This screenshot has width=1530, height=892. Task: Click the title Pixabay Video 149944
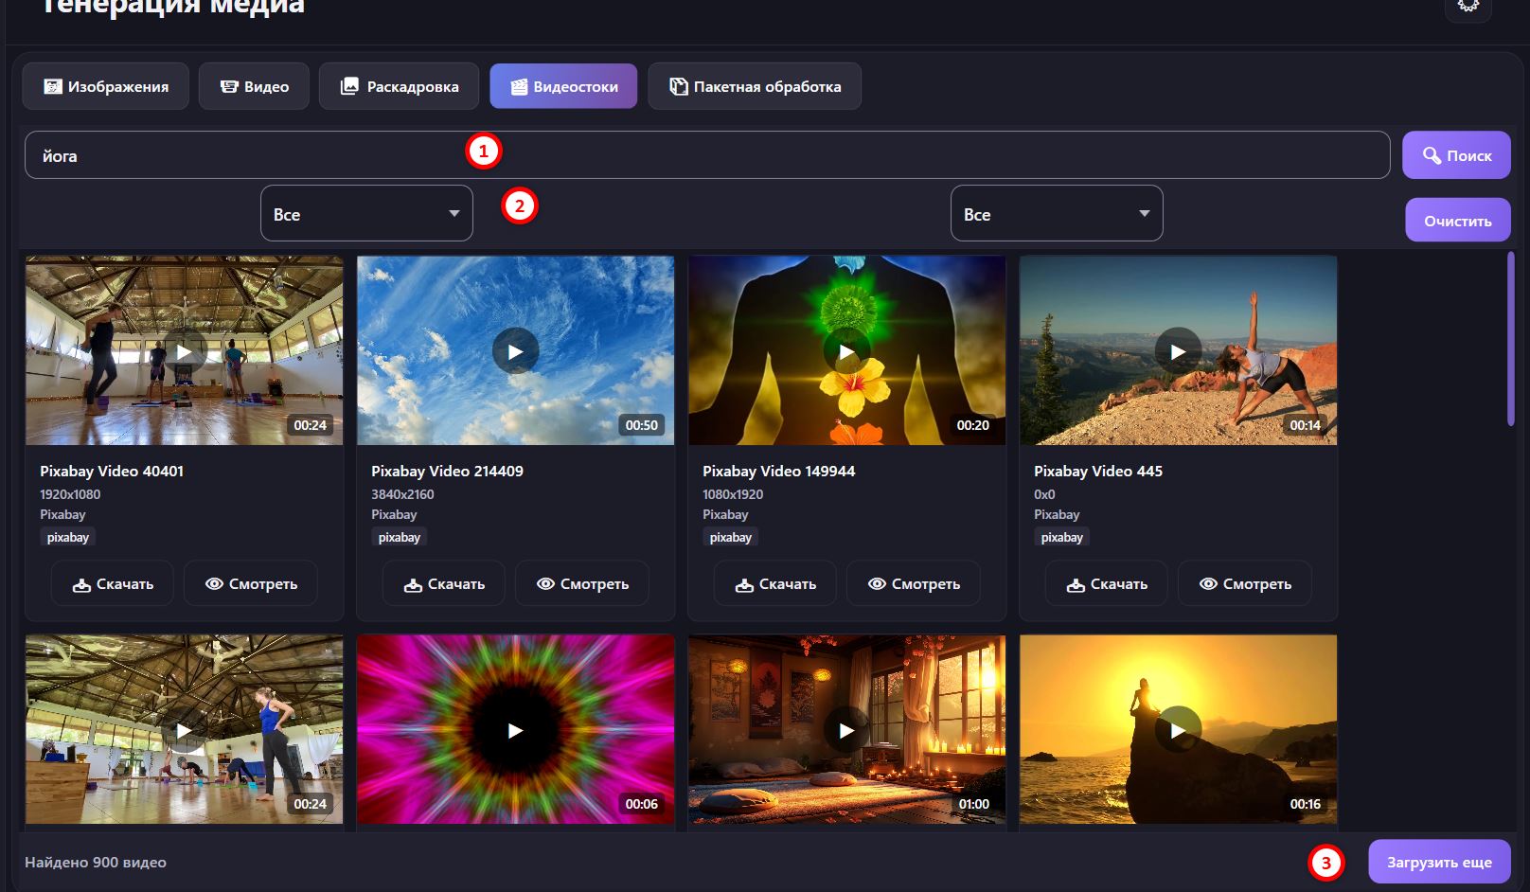tap(778, 471)
